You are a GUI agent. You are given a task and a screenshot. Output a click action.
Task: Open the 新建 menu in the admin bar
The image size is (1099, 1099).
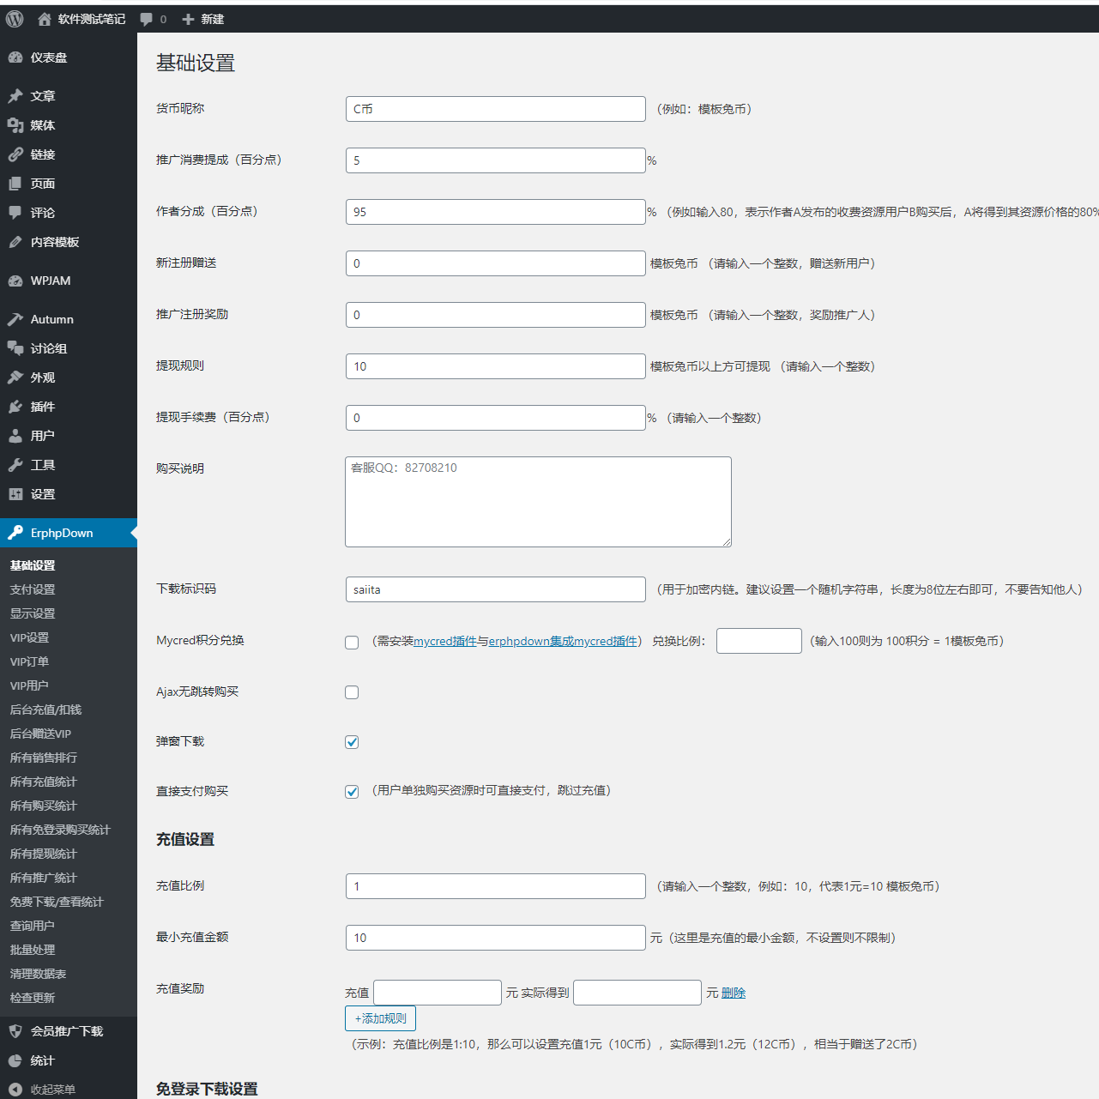[x=203, y=19]
